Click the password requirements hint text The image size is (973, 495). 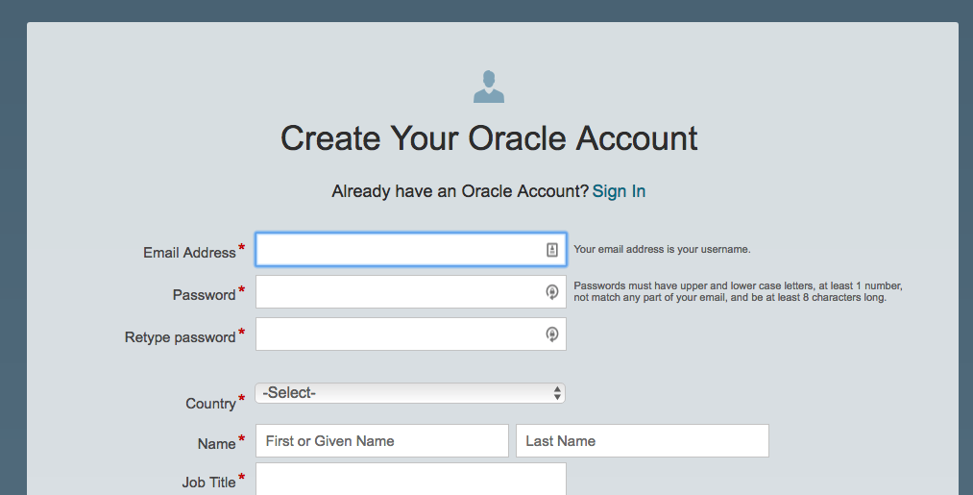(x=737, y=292)
